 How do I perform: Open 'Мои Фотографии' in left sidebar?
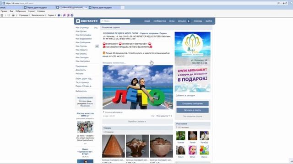click(83, 35)
